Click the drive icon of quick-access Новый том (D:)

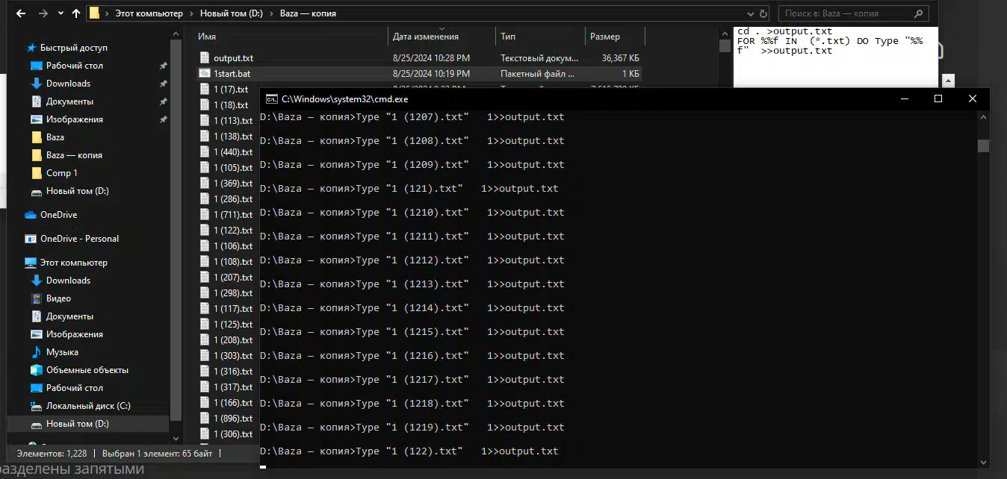(37, 191)
